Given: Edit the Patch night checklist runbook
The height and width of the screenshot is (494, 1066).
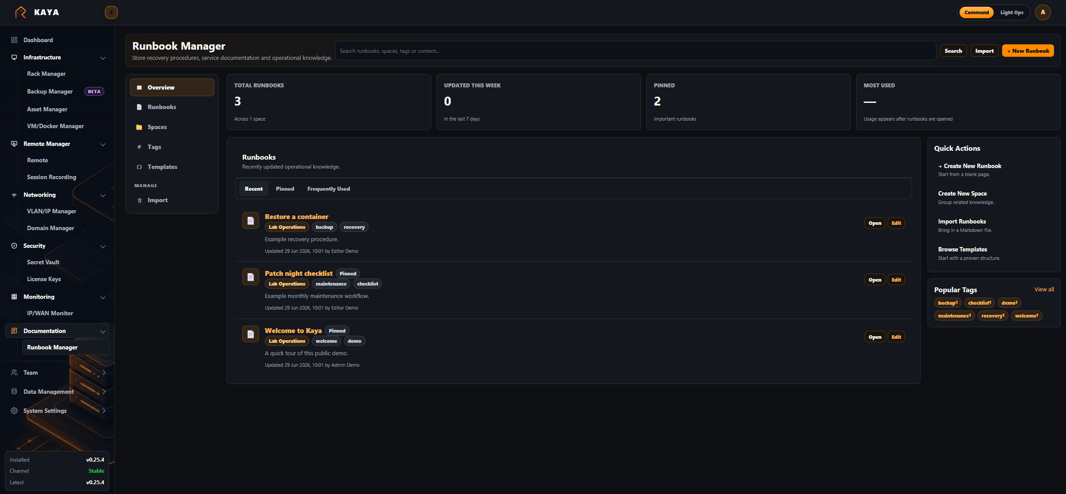Looking at the screenshot, I should pyautogui.click(x=896, y=280).
